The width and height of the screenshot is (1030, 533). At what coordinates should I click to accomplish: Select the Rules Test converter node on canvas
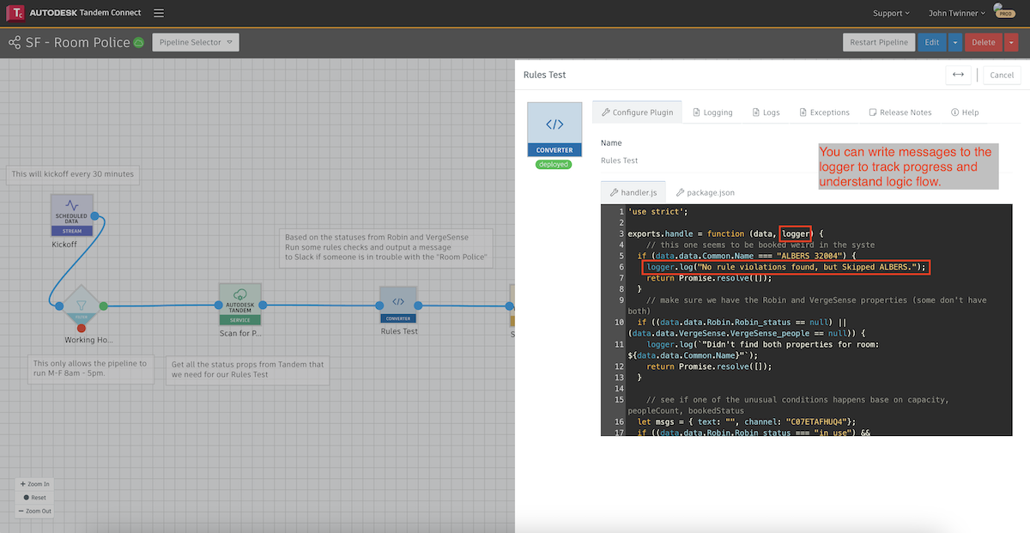pos(398,306)
